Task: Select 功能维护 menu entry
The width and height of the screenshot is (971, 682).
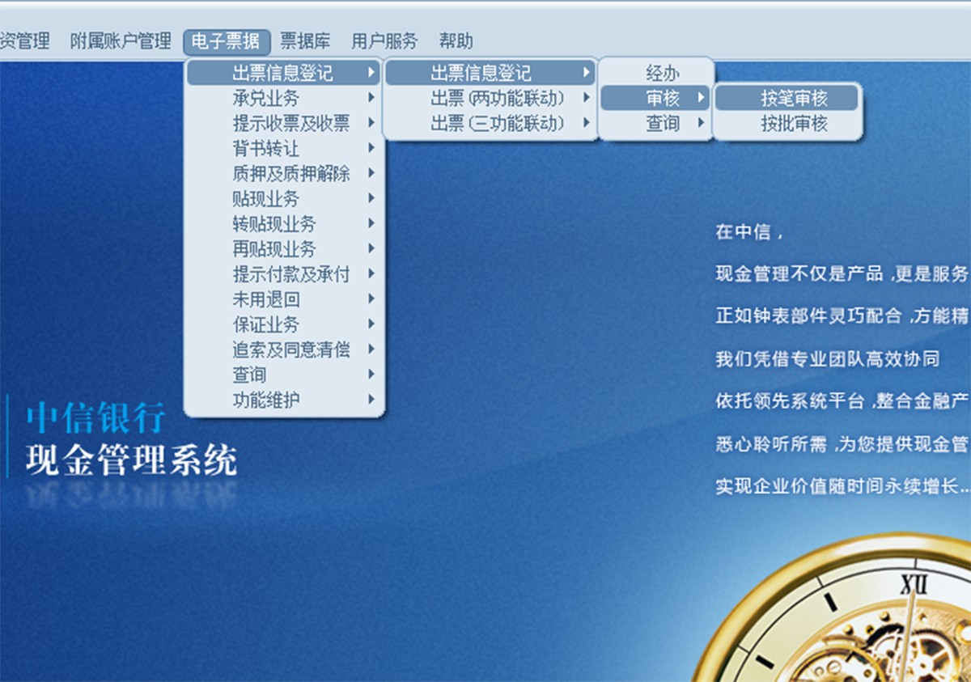Action: click(284, 399)
